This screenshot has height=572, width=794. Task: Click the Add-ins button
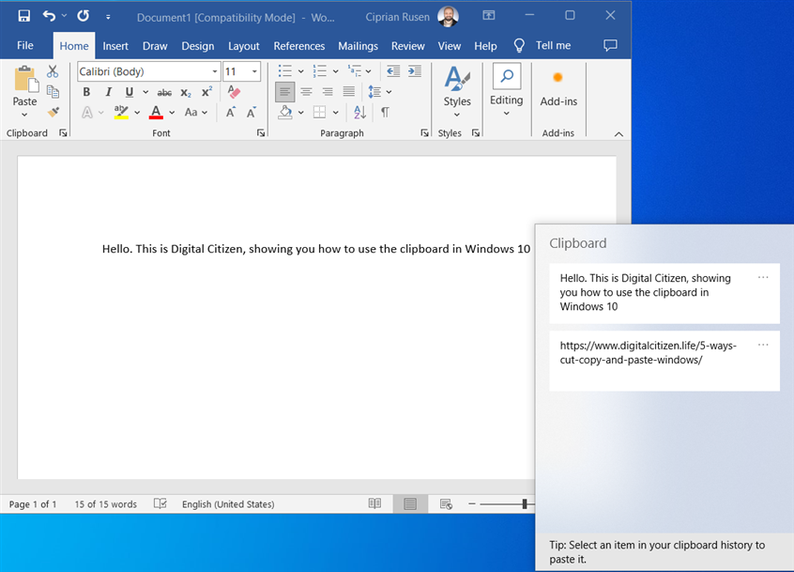pos(558,88)
